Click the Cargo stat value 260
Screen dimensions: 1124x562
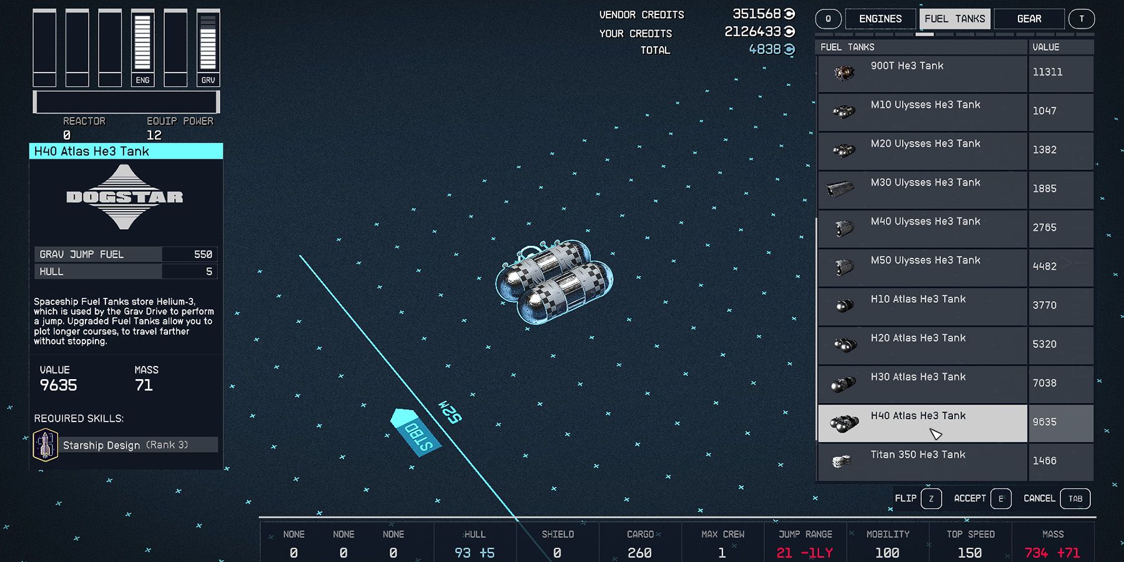(x=639, y=553)
